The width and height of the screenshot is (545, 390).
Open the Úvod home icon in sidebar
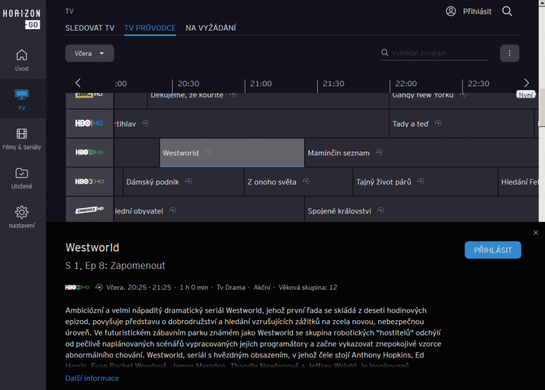pos(22,60)
